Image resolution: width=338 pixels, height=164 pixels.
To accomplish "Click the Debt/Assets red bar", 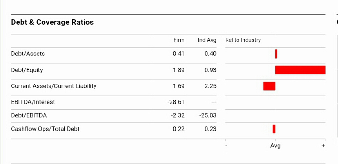I will (x=276, y=54).
